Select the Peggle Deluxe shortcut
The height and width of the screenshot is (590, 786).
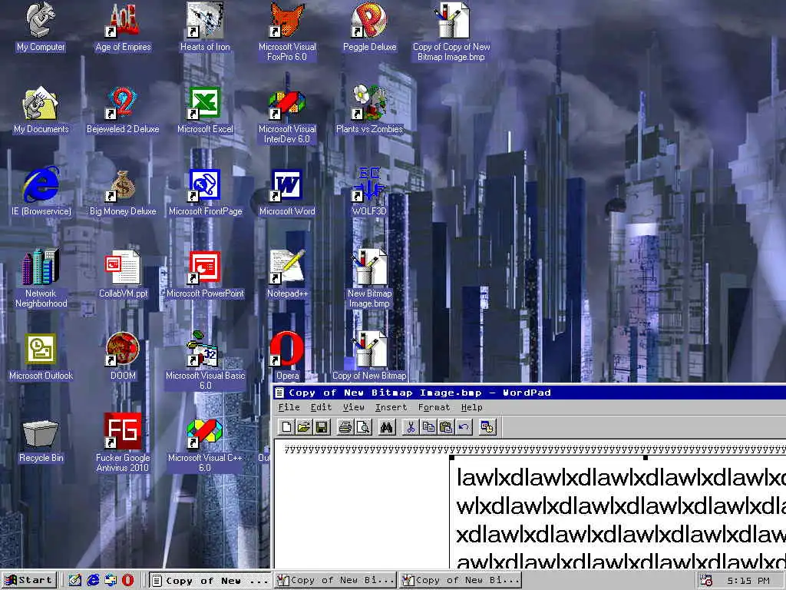(x=369, y=26)
